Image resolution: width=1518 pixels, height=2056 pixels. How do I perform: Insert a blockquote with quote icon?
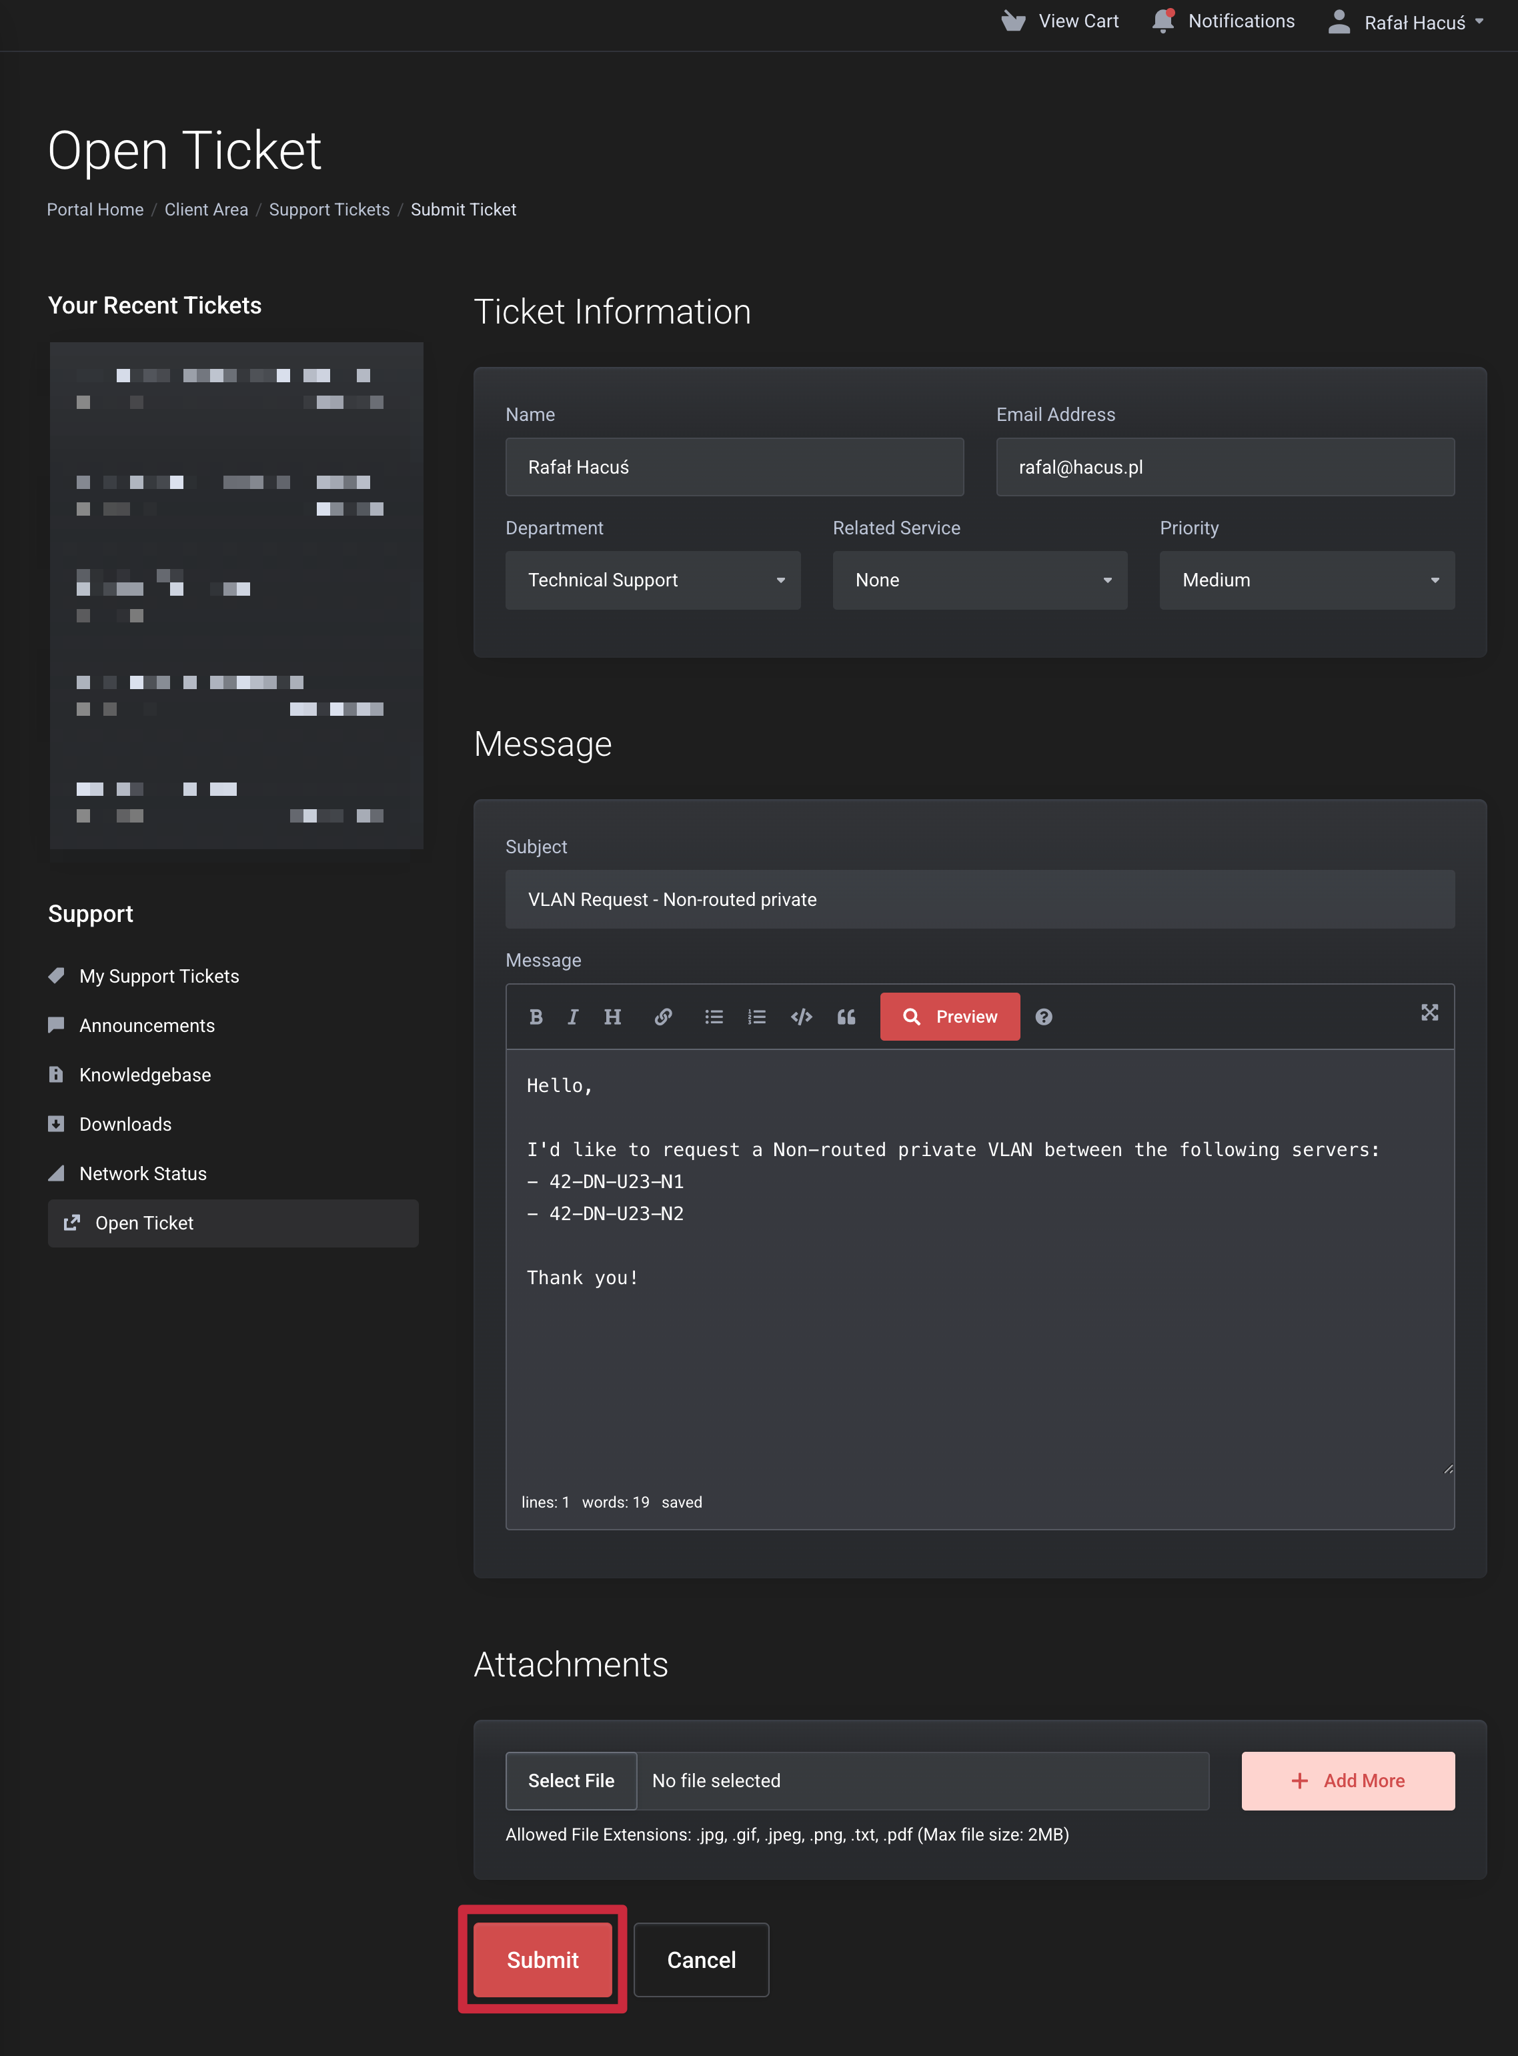[846, 1017]
